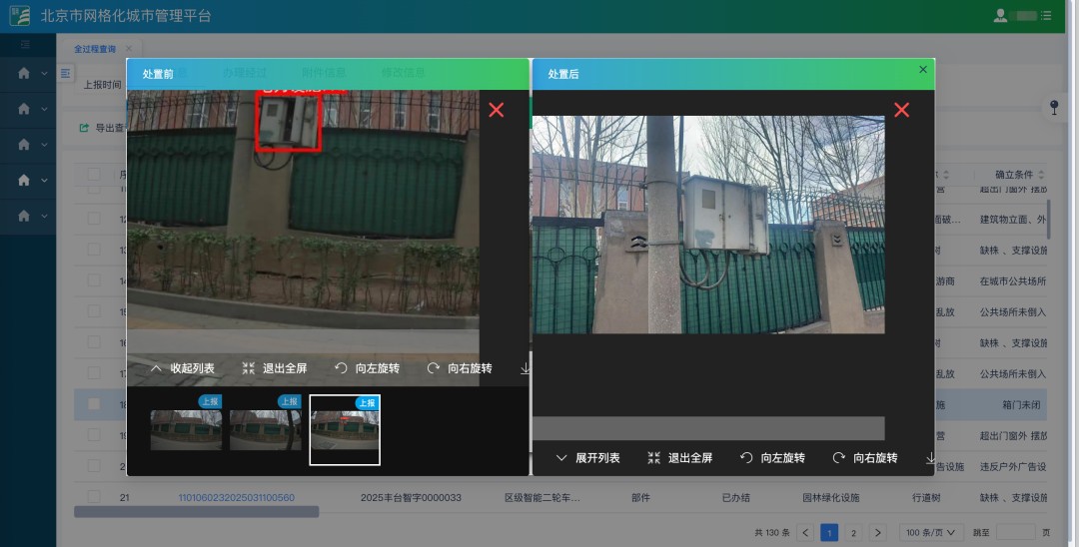
Task: Click the red X in the 处置前 image panel
Action: click(x=497, y=110)
